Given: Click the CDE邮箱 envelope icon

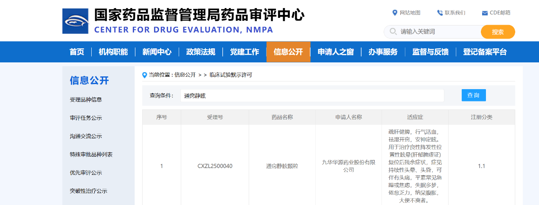Looking at the screenshot, I should (485, 13).
